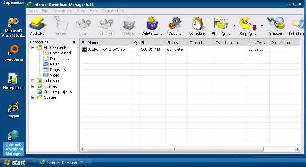Select the Documents category
This screenshot has width=306, height=167.
pyautogui.click(x=59, y=59)
